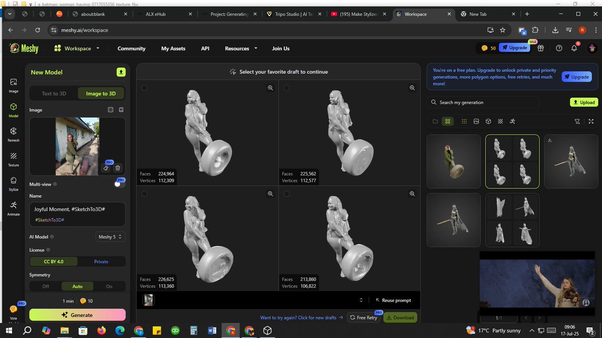The image size is (602, 338).
Task: Expand the Resources dropdown menu
Action: (x=241, y=49)
